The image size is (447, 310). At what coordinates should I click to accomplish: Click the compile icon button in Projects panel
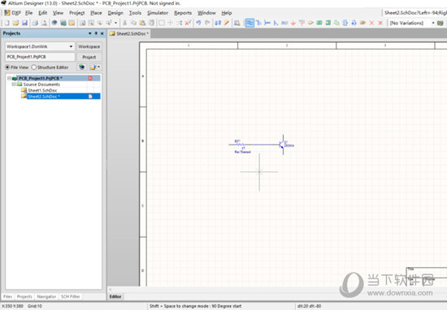82,67
